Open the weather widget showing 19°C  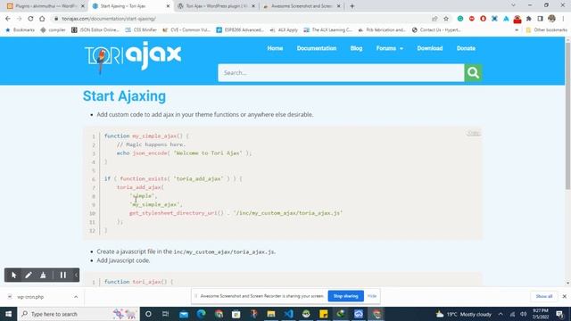point(464,314)
